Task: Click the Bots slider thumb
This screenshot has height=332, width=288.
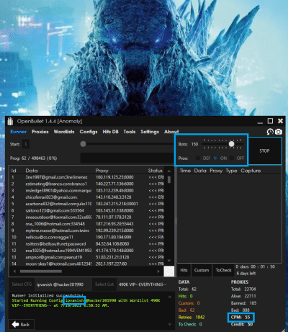Action: click(x=231, y=144)
